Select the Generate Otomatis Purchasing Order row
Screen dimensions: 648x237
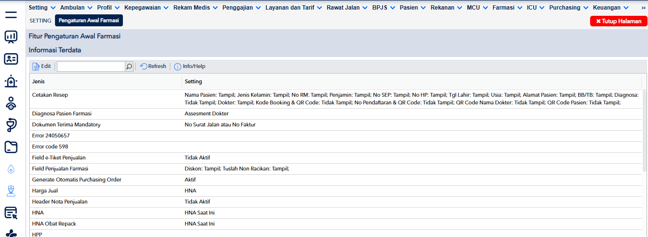coord(336,180)
